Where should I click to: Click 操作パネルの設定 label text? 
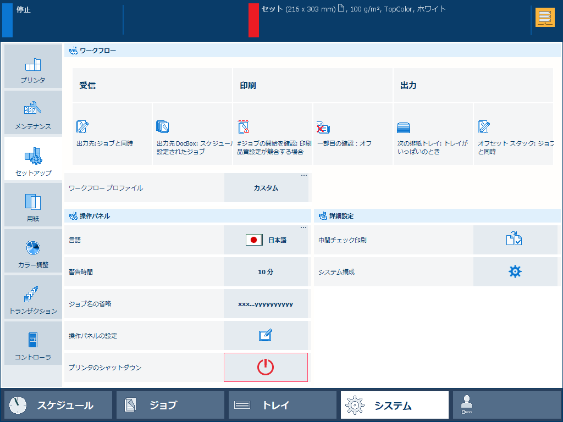pos(93,336)
